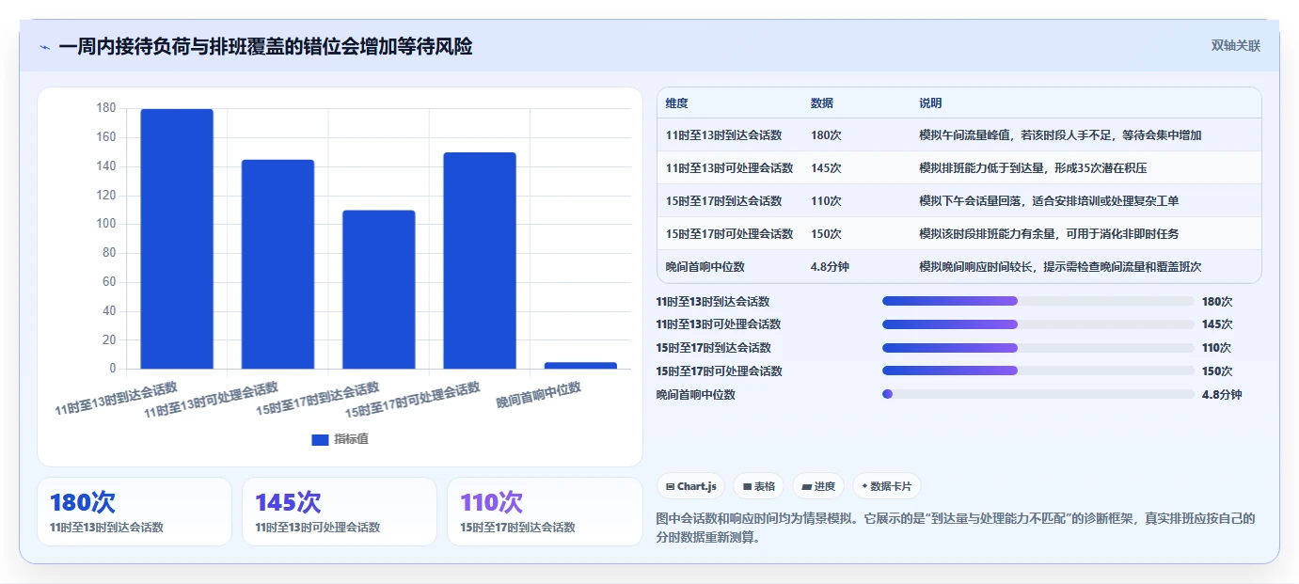Click the lightning icon beside the header title

[x=44, y=47]
